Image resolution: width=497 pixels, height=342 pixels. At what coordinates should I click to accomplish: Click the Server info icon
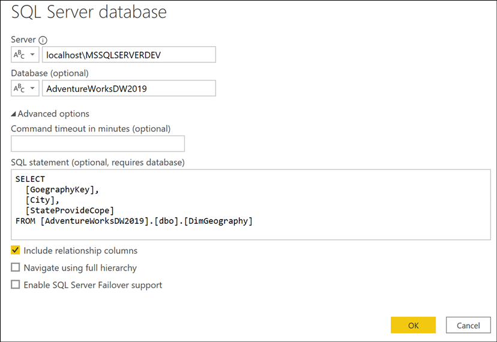point(43,40)
